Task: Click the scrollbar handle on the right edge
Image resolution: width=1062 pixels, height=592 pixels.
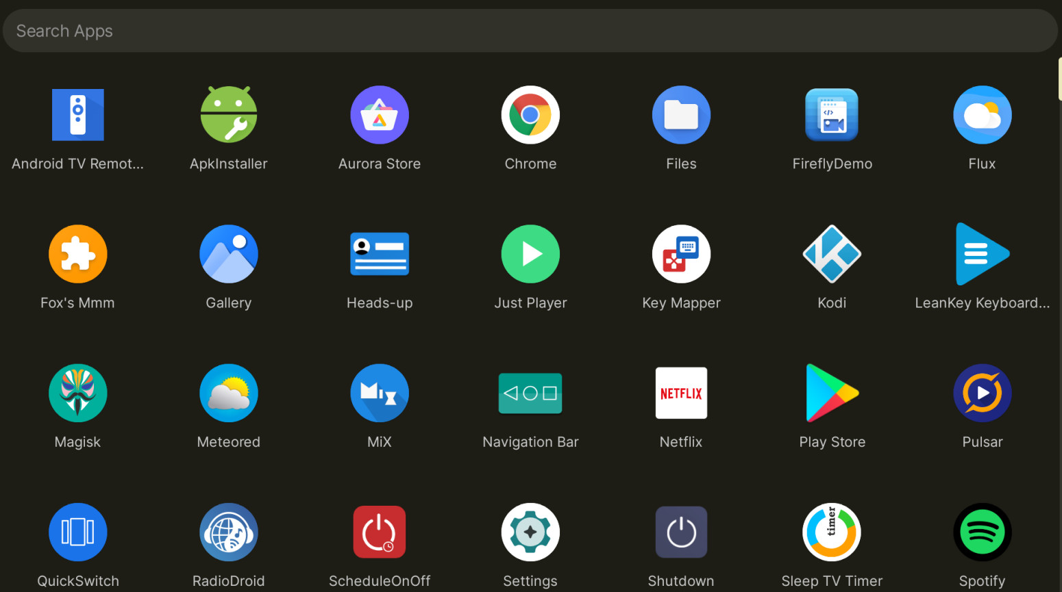Action: pos(1060,79)
